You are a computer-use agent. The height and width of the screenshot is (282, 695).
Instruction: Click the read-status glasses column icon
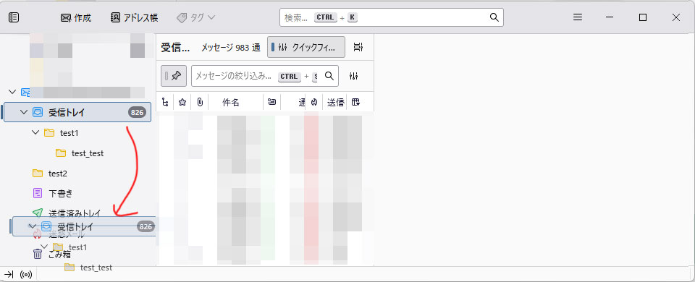[x=271, y=102]
